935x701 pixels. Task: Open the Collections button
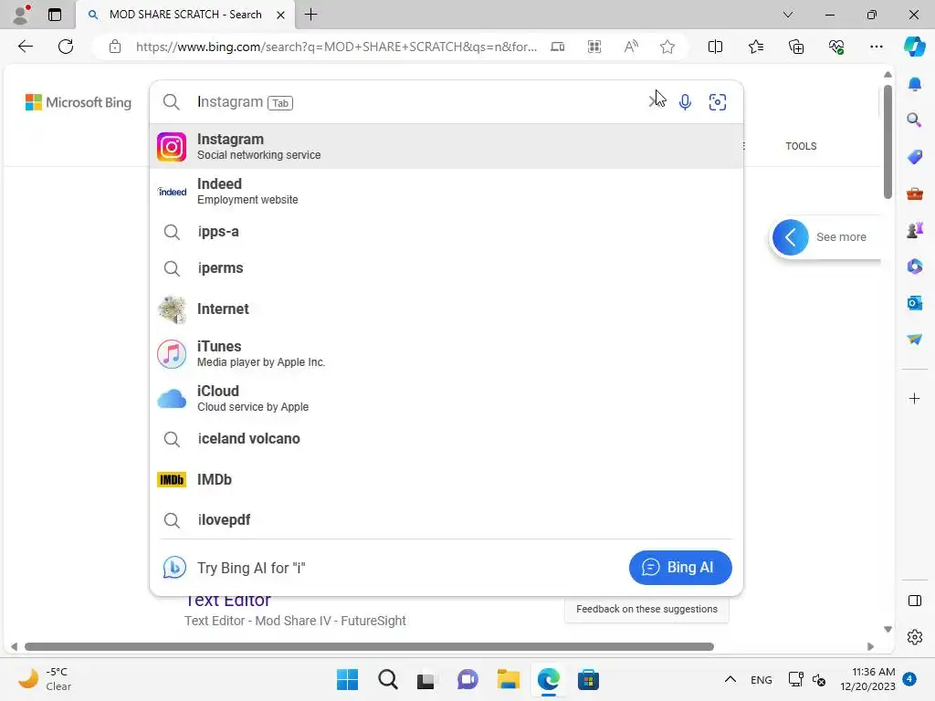pyautogui.click(x=796, y=47)
